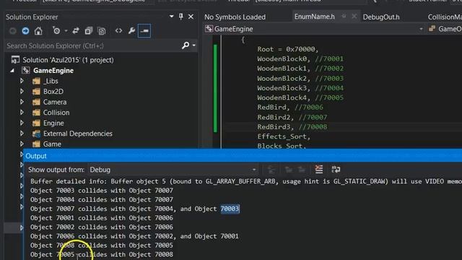Image resolution: width=462 pixels, height=260 pixels.
Task: Switch to No Symbols Loaded tab
Action: pyautogui.click(x=235, y=17)
